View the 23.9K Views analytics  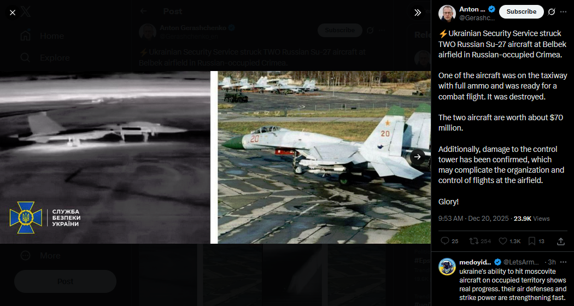click(531, 219)
